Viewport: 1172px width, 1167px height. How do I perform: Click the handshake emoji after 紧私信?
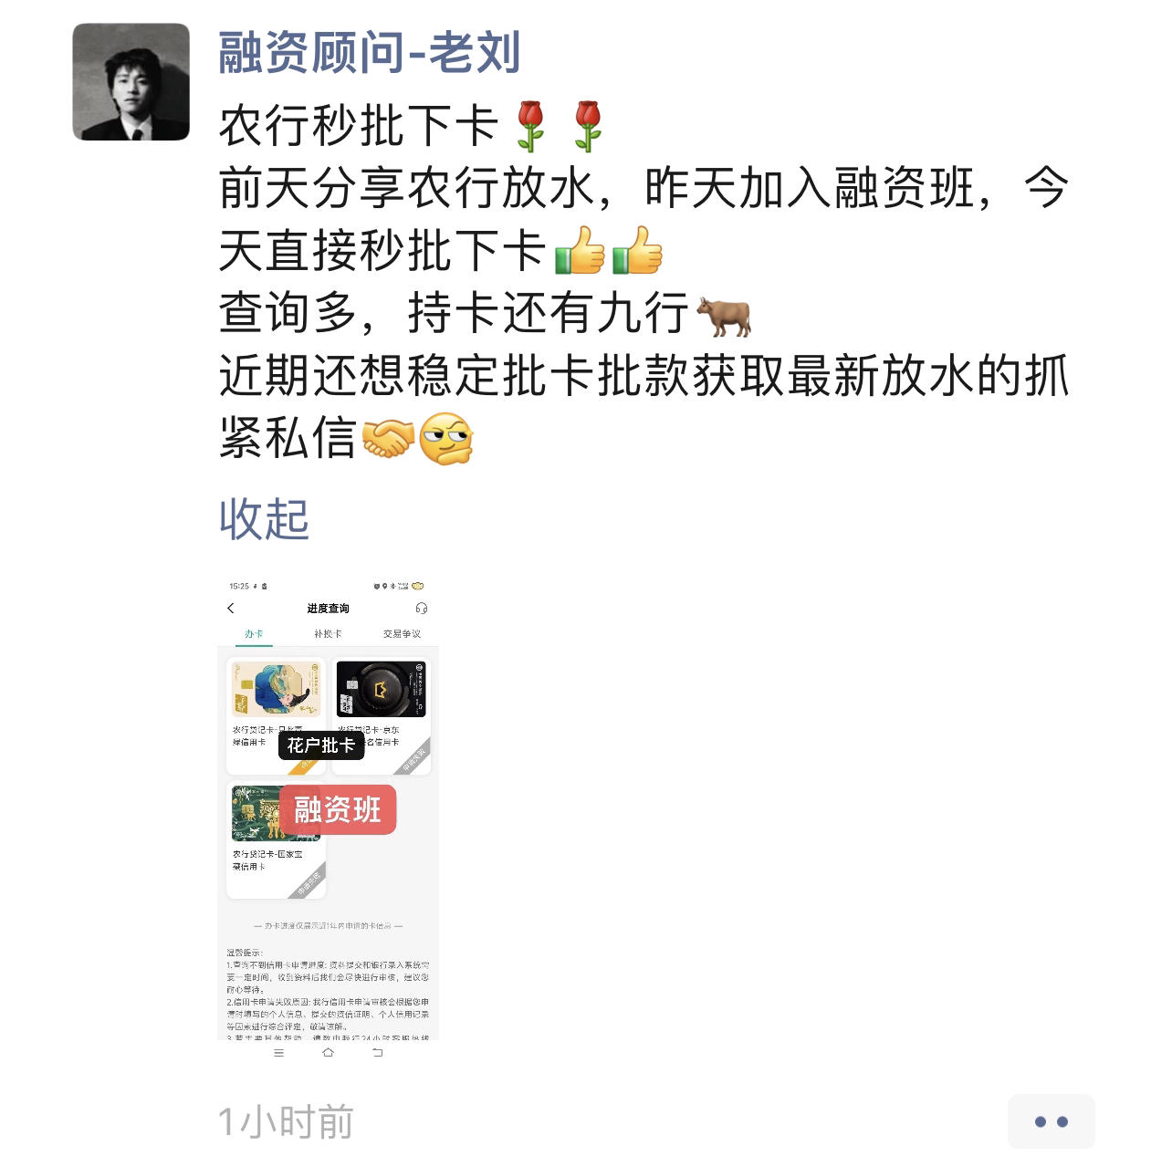tap(388, 439)
